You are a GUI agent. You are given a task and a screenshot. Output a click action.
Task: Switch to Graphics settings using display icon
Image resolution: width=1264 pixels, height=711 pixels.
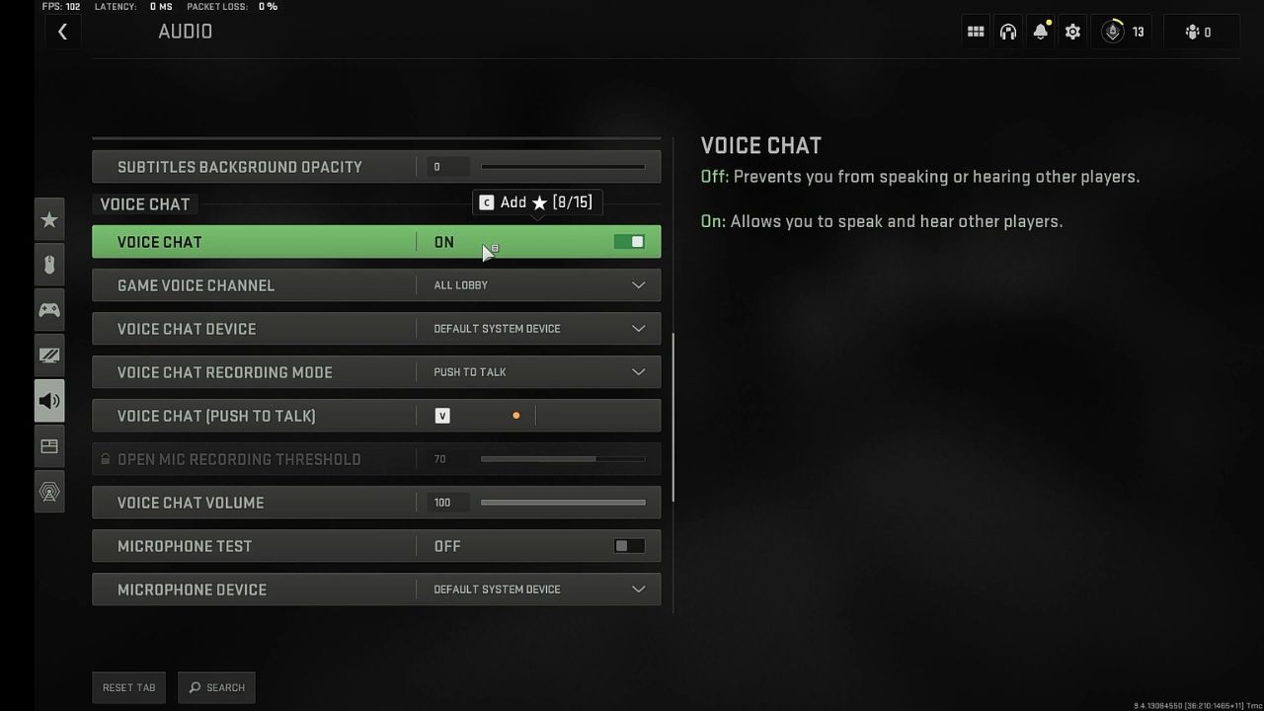pyautogui.click(x=49, y=355)
